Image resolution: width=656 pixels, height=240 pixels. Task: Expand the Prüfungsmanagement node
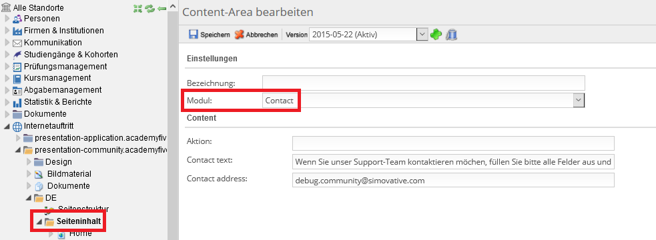pyautogui.click(x=7, y=67)
